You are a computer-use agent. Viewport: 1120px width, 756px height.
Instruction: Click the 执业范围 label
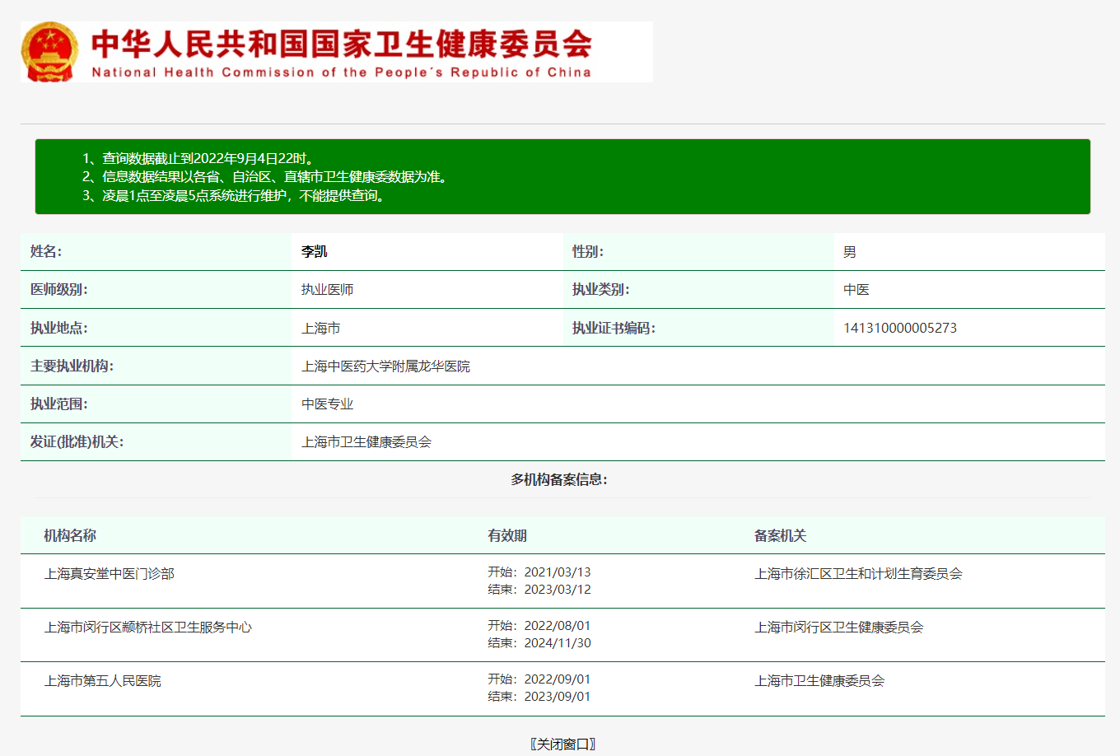coord(59,404)
